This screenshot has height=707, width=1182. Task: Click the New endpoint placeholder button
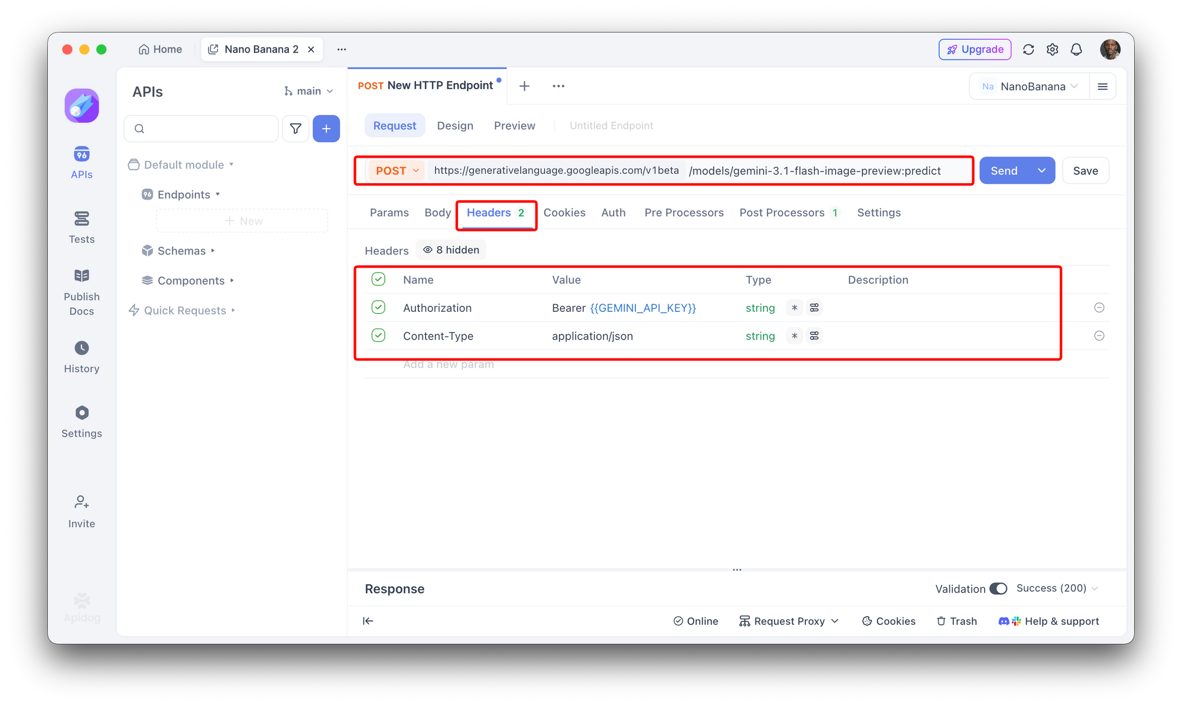click(x=242, y=221)
